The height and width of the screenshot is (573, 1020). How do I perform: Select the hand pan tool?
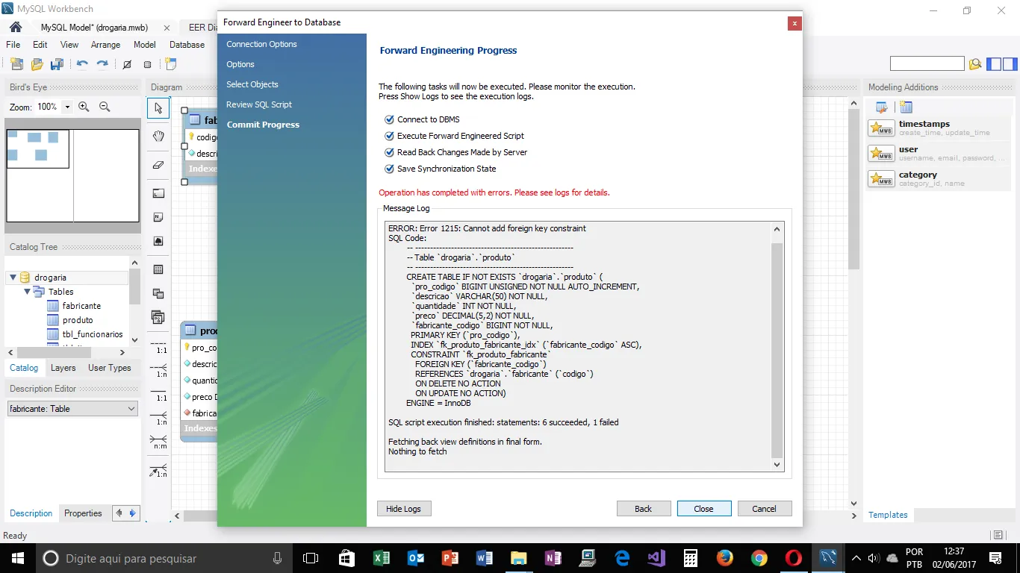(158, 137)
